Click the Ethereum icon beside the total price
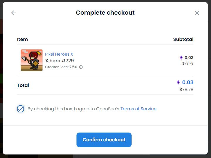This screenshot has width=211, height=158. tap(178, 82)
